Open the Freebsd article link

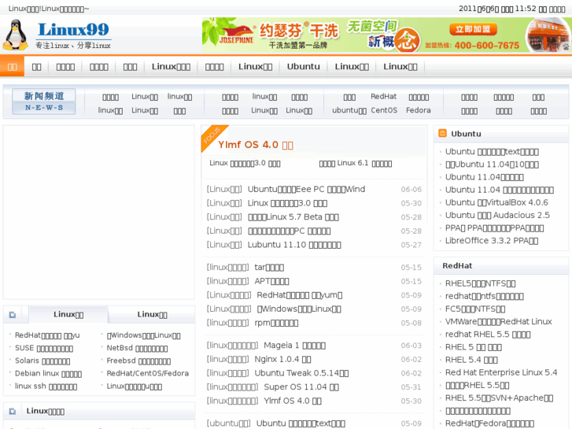tap(138, 361)
